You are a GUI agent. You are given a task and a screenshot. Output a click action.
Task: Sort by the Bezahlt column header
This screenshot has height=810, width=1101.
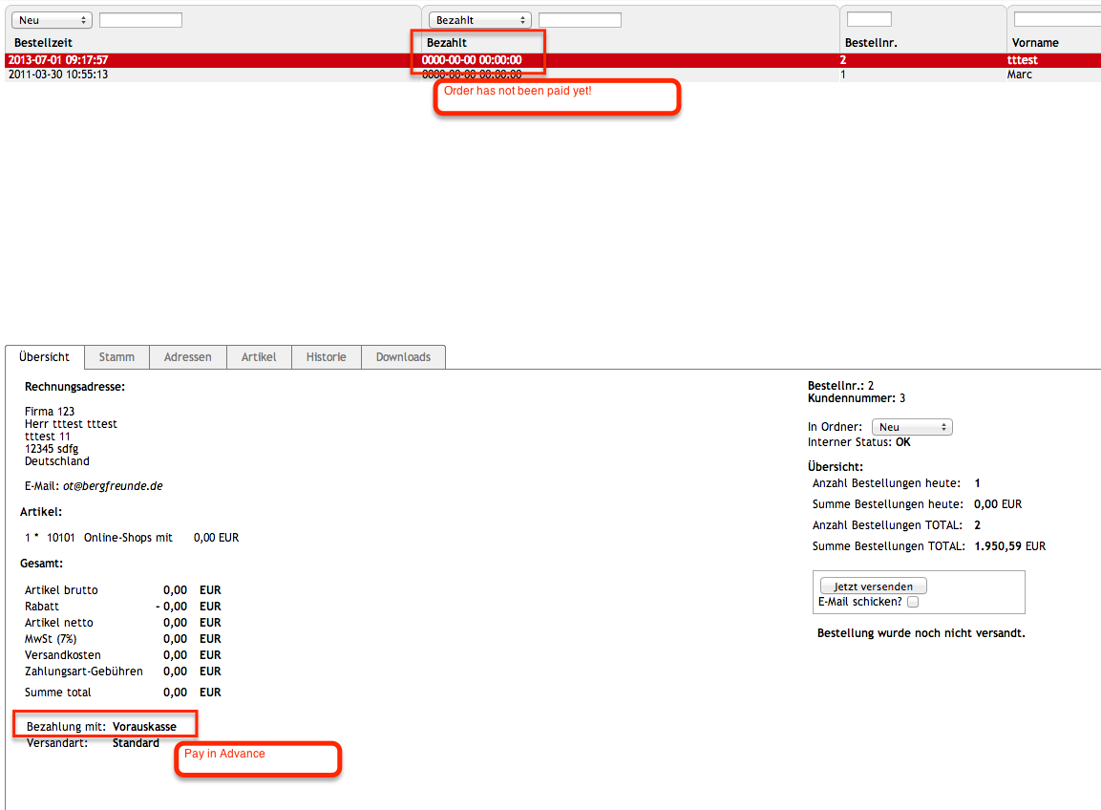pyautogui.click(x=446, y=43)
